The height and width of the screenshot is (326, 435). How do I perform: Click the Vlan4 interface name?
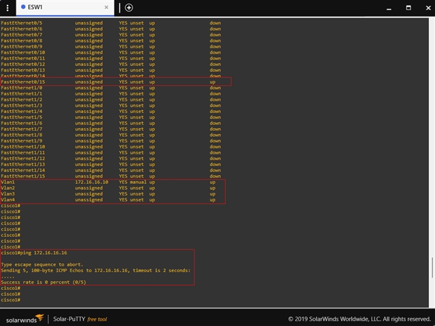point(7,199)
